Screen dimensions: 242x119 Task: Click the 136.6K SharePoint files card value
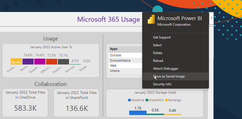point(77,108)
